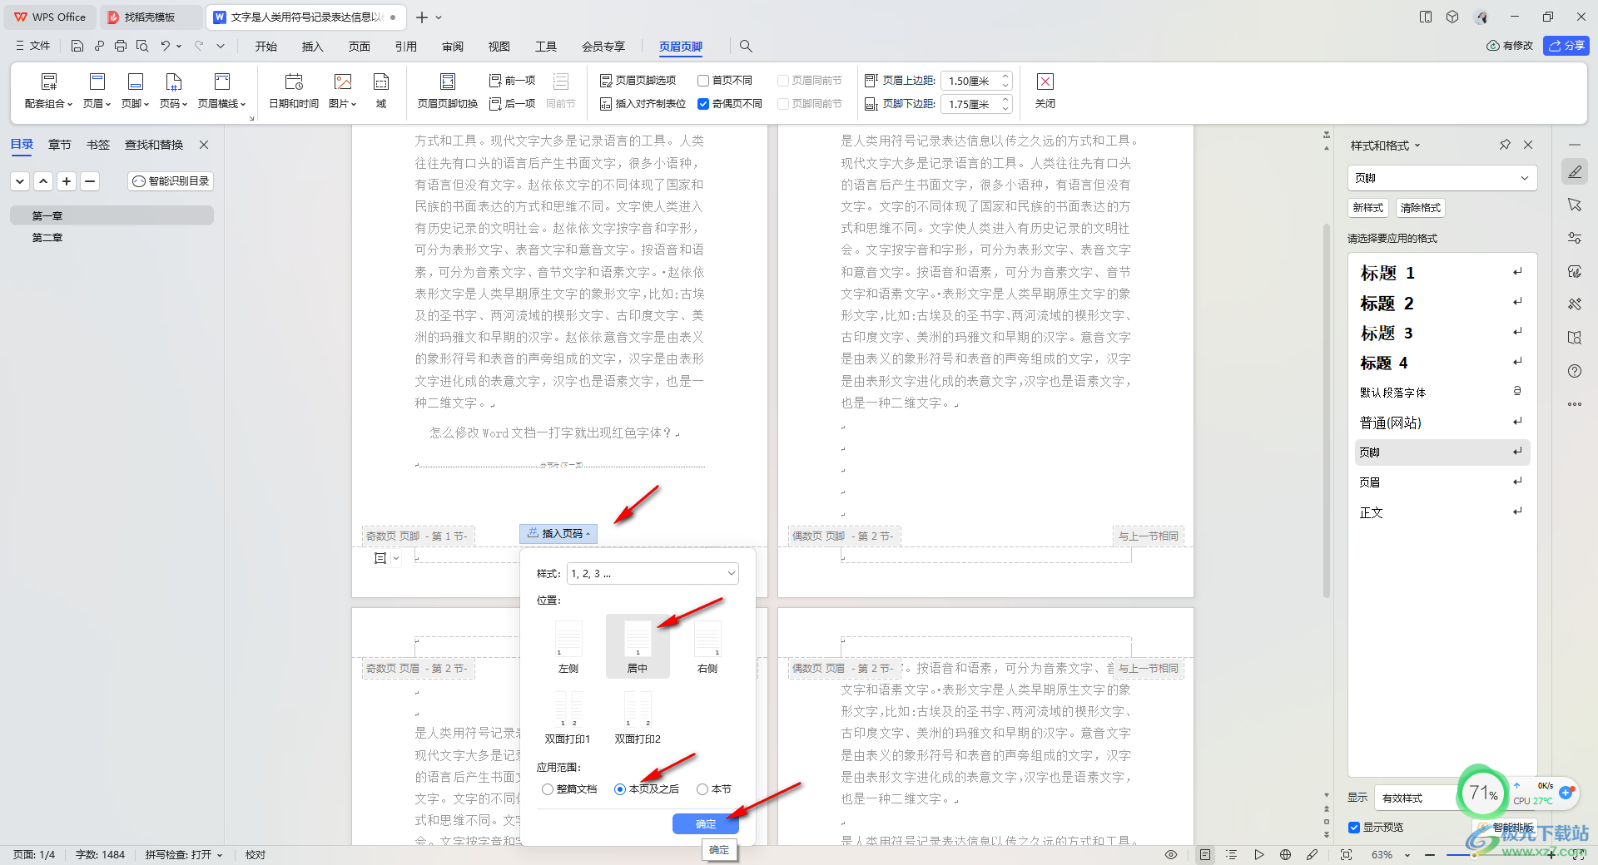This screenshot has width=1598, height=865.
Task: Click the styles pen icon in right sidebar
Action: point(1575,172)
